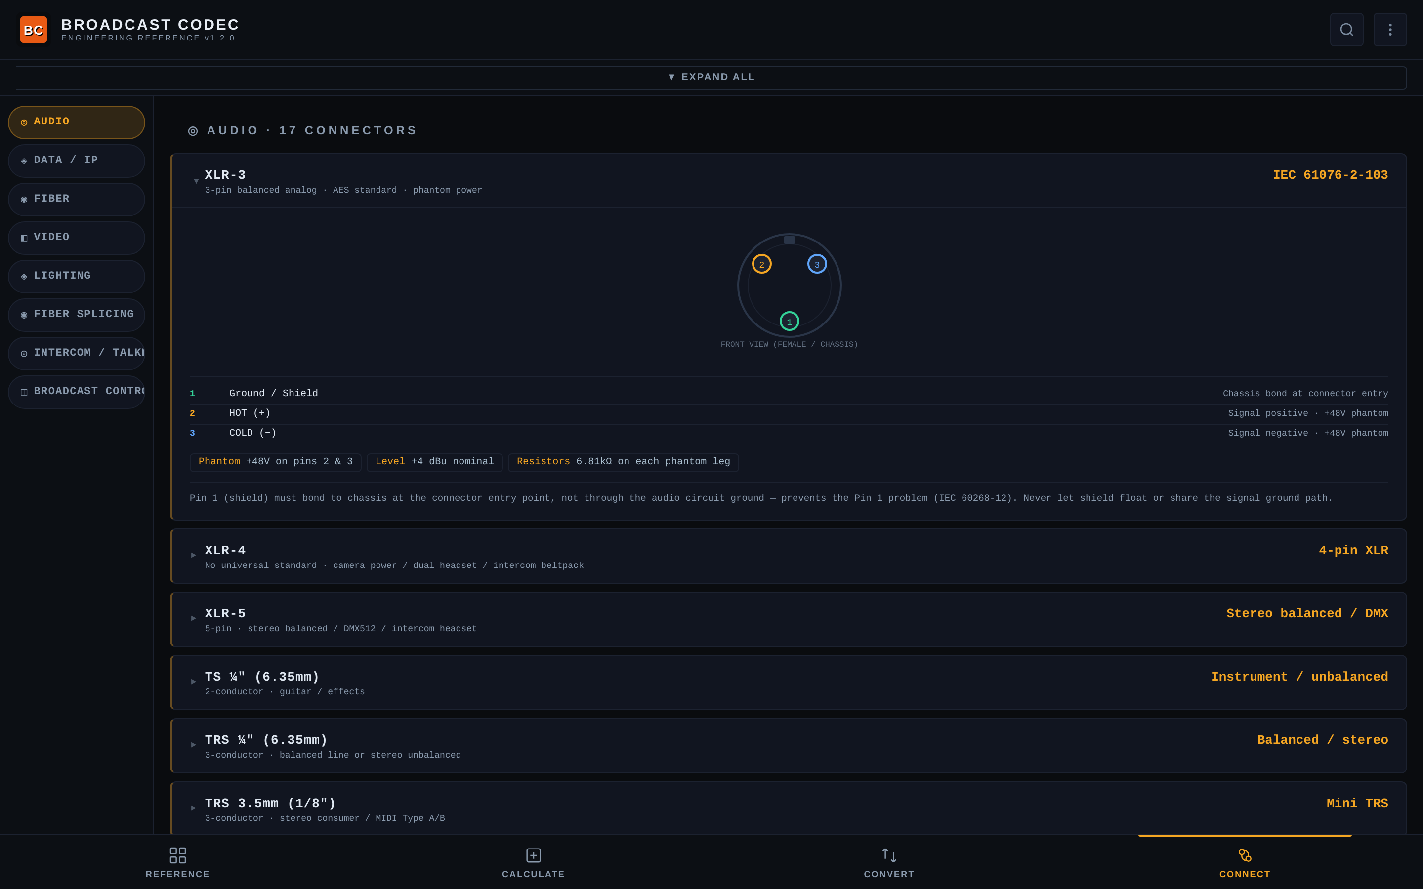This screenshot has height=889, width=1423.
Task: Click the Resistors 6.81kΩ chip
Action: tap(623, 462)
